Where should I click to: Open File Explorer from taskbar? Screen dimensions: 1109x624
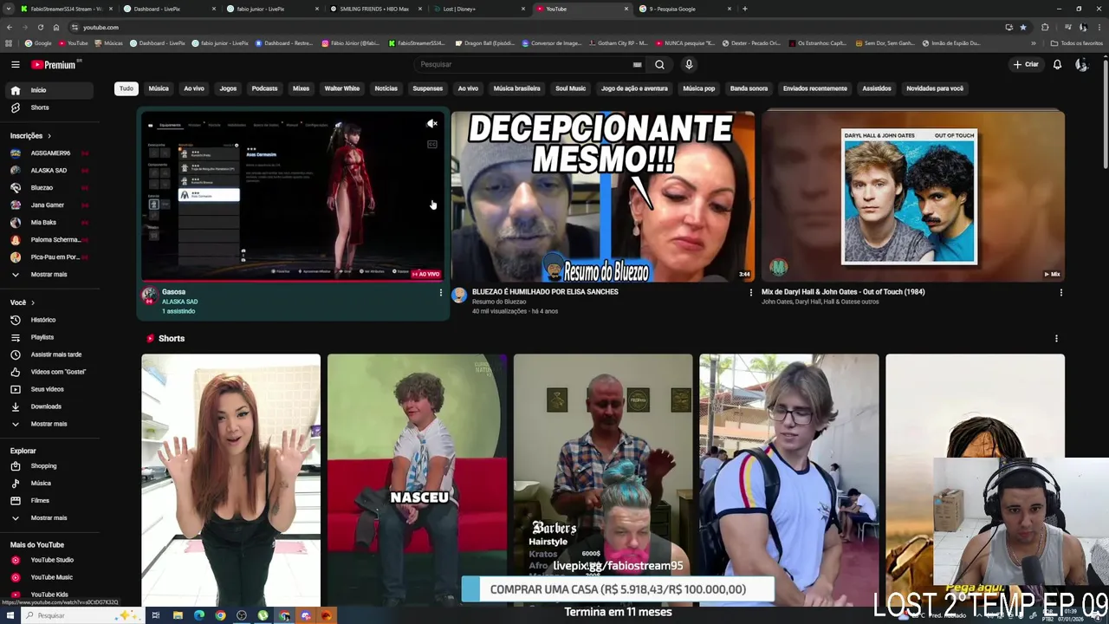pos(178,615)
